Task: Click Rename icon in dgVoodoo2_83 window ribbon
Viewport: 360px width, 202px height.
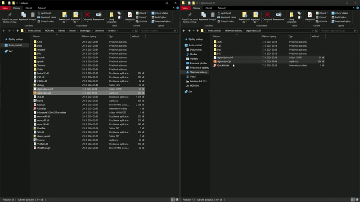Action: [x=279, y=15]
